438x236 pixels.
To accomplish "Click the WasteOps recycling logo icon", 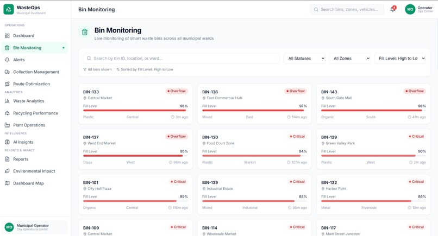I will point(9,9).
